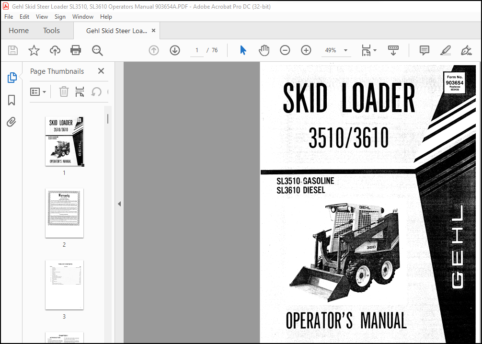Select page 2 Warranty thumbnail
The height and width of the screenshot is (344, 482).
click(x=64, y=213)
